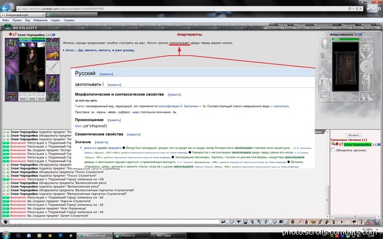Click the boots slot on Злая Чародейка's equipment

[52, 97]
